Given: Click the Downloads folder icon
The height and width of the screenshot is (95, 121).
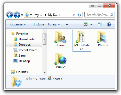Looking at the screenshot, I should pos(15,39).
